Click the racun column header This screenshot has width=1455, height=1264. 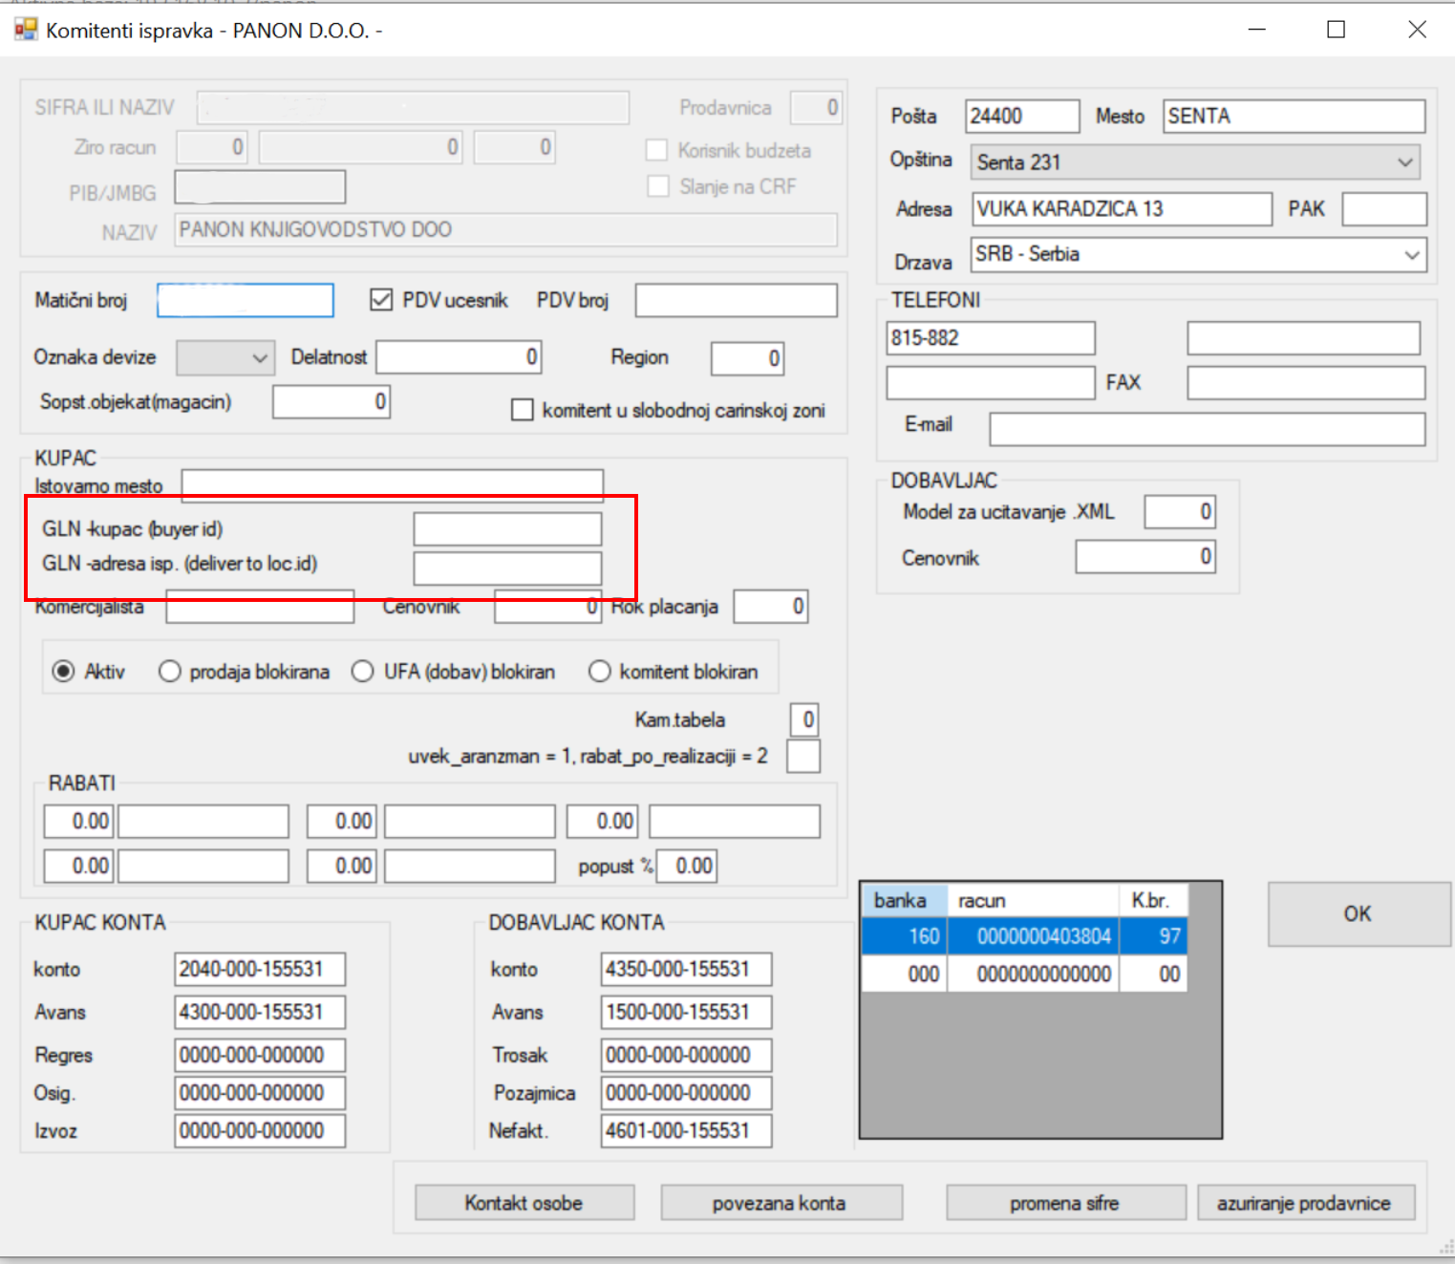pos(1032,900)
